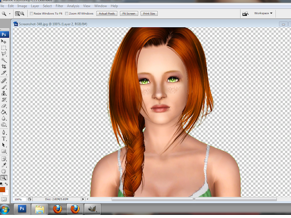Open the Filter menu
Screen dimensions: 291x218
[x=60, y=6]
